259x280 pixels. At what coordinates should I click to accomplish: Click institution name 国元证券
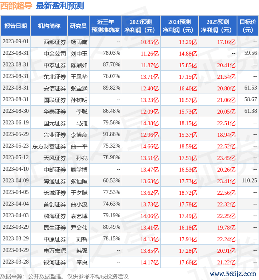coord(55,123)
